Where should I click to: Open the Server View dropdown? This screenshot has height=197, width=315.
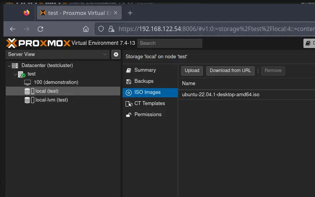(x=58, y=54)
